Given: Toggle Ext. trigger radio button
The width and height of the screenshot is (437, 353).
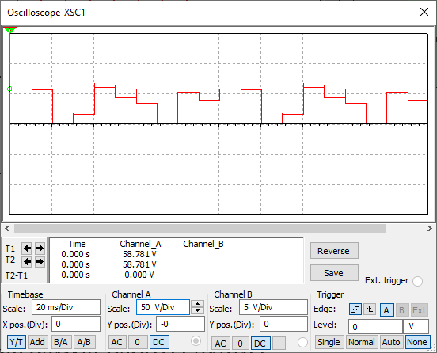Looking at the screenshot, I should (417, 281).
